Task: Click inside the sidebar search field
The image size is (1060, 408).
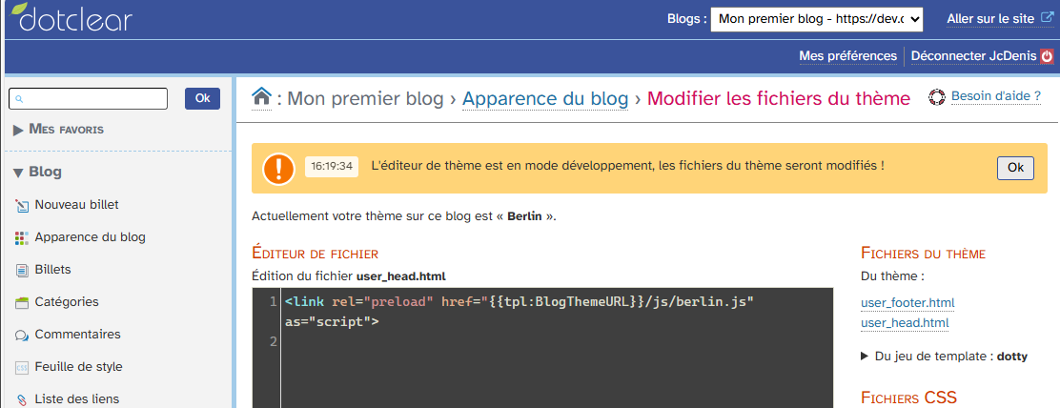Action: click(88, 98)
